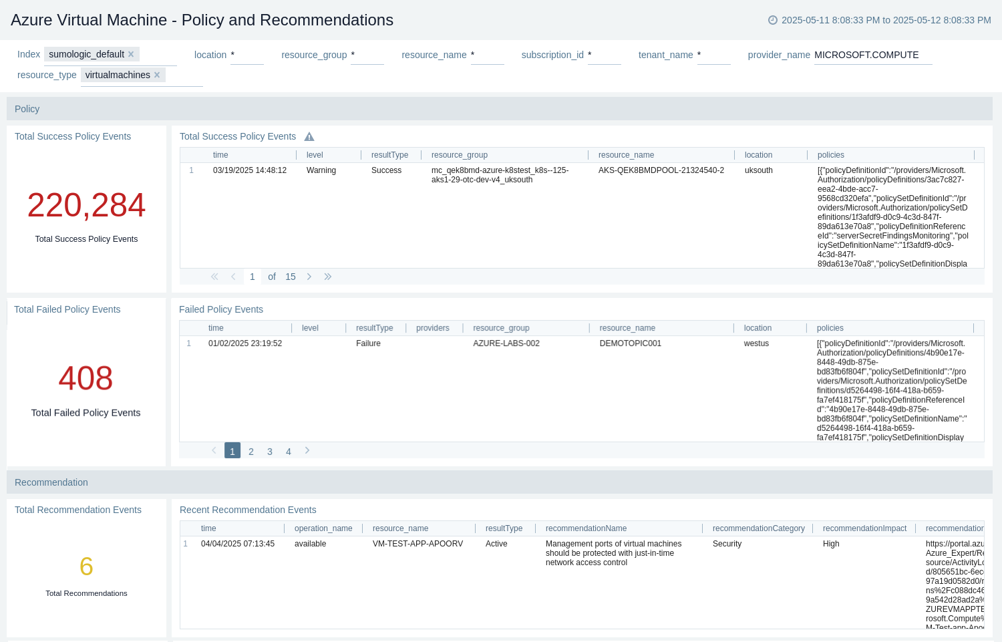Click Recent Recommendation Events panel title

coord(248,510)
